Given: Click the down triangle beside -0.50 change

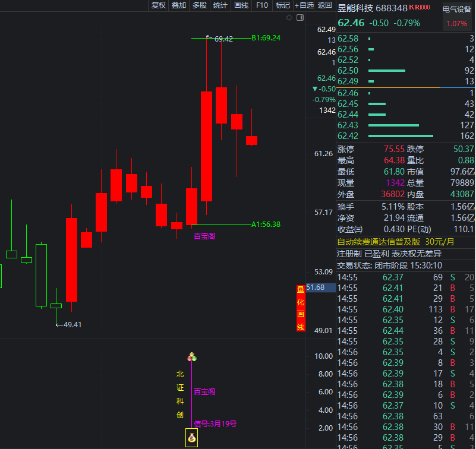Looking at the screenshot, I should click(315, 89).
